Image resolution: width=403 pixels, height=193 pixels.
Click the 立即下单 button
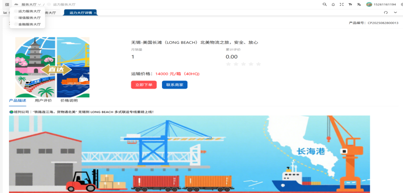pos(144,85)
